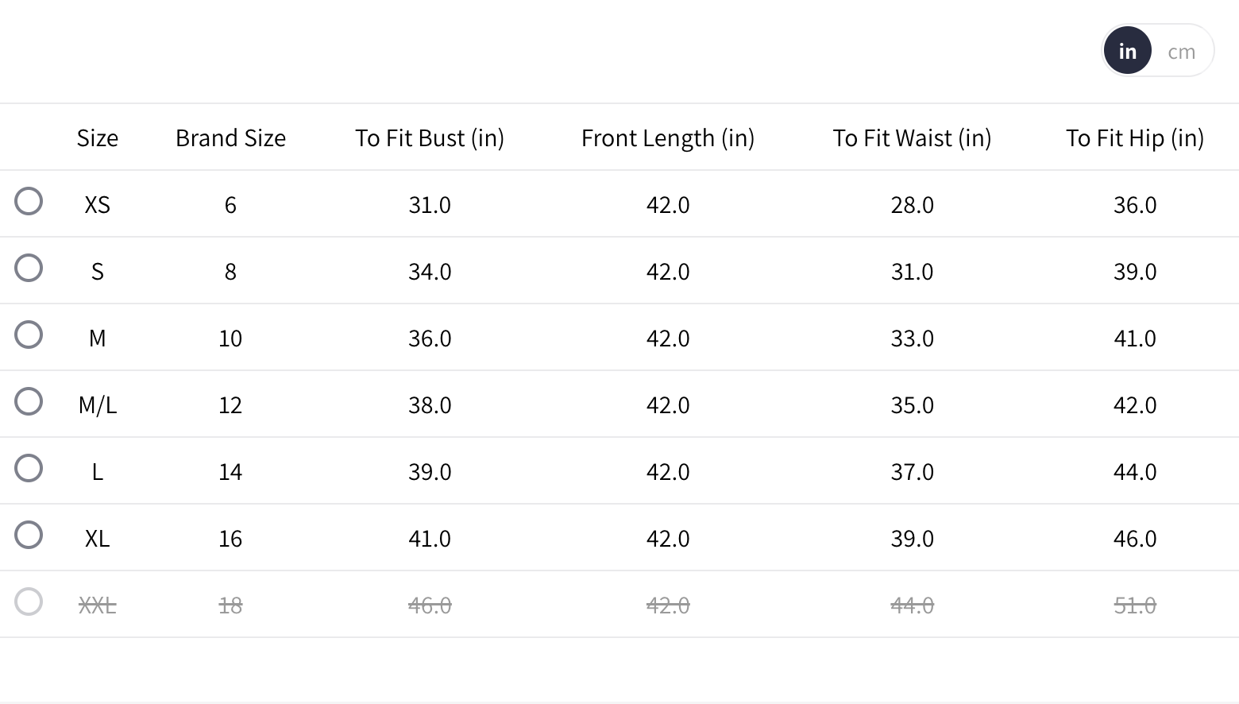The image size is (1239, 704).
Task: Select the S size radio button
Action: (29, 268)
